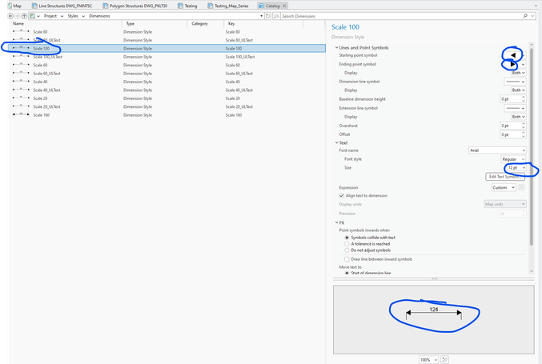Screen dimensions: 542x364
Task: Click the zoom-to-fit preview icon beside 100%
Action: [444, 360]
